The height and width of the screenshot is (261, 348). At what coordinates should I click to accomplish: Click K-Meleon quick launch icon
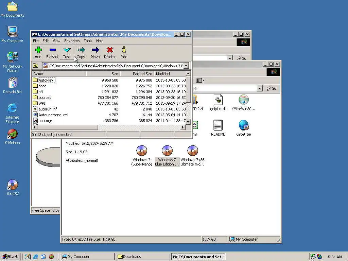tap(51, 257)
